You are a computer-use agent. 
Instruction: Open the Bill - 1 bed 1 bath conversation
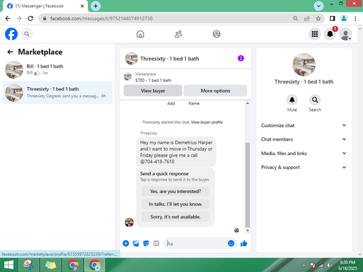click(57, 70)
